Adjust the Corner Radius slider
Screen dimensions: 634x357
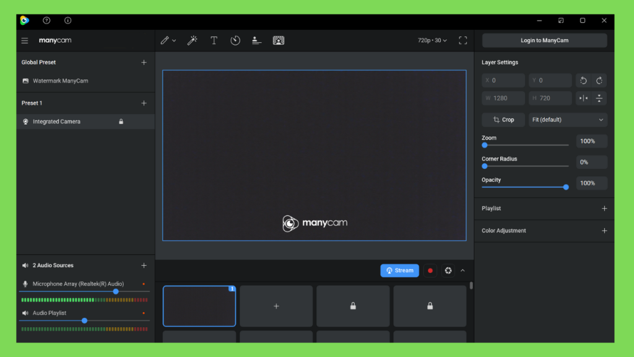coord(525,166)
